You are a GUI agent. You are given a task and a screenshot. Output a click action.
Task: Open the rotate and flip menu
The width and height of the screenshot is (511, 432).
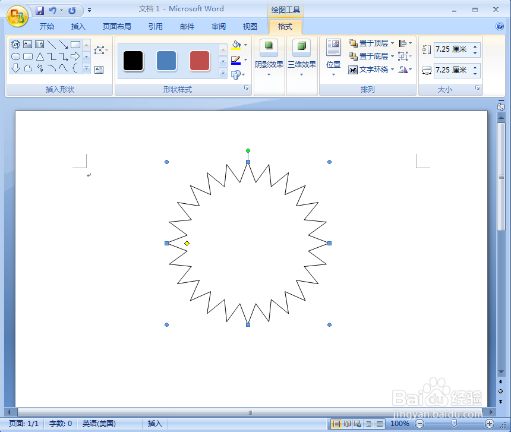[405, 69]
